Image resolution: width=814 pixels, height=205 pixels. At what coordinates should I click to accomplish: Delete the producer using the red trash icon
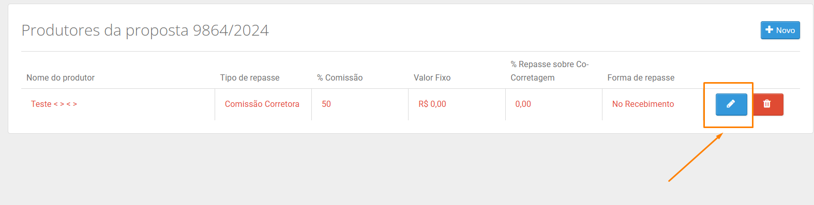[x=767, y=104]
